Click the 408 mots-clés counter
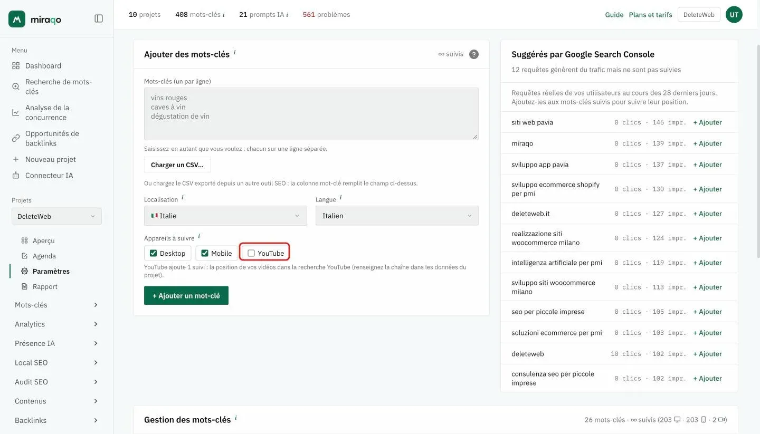The image size is (760, 434). coord(199,15)
